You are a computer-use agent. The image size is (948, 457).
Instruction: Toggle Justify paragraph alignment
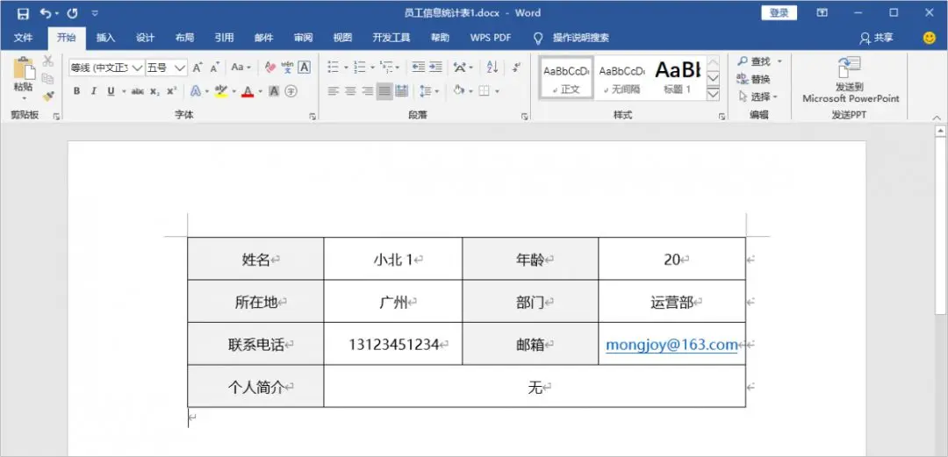(384, 91)
